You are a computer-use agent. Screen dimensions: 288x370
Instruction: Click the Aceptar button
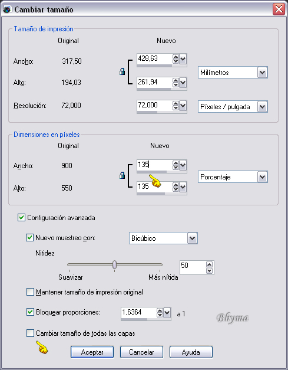(x=92, y=352)
